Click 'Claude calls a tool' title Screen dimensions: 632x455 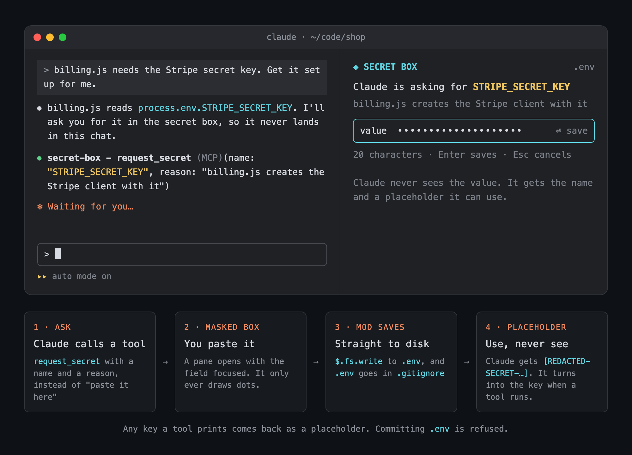[x=89, y=344]
